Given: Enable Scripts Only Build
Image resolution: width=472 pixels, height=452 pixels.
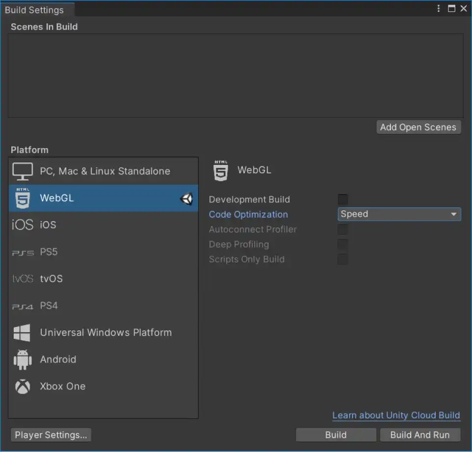Looking at the screenshot, I should click(x=343, y=259).
